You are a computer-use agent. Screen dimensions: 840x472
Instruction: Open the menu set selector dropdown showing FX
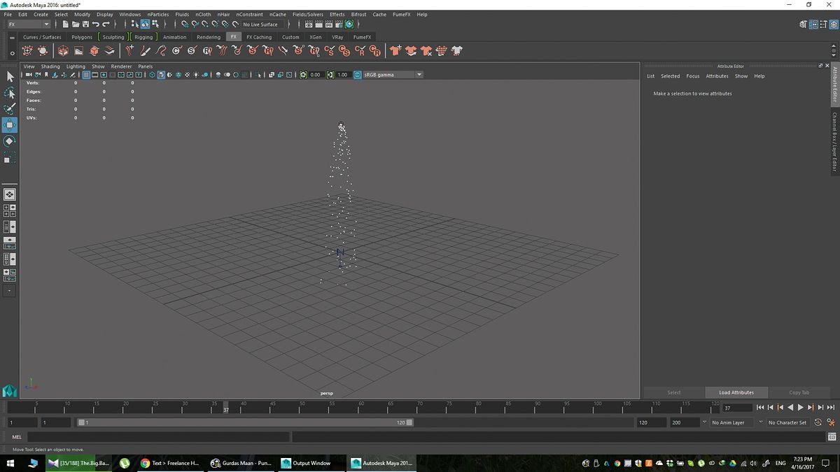pos(27,24)
